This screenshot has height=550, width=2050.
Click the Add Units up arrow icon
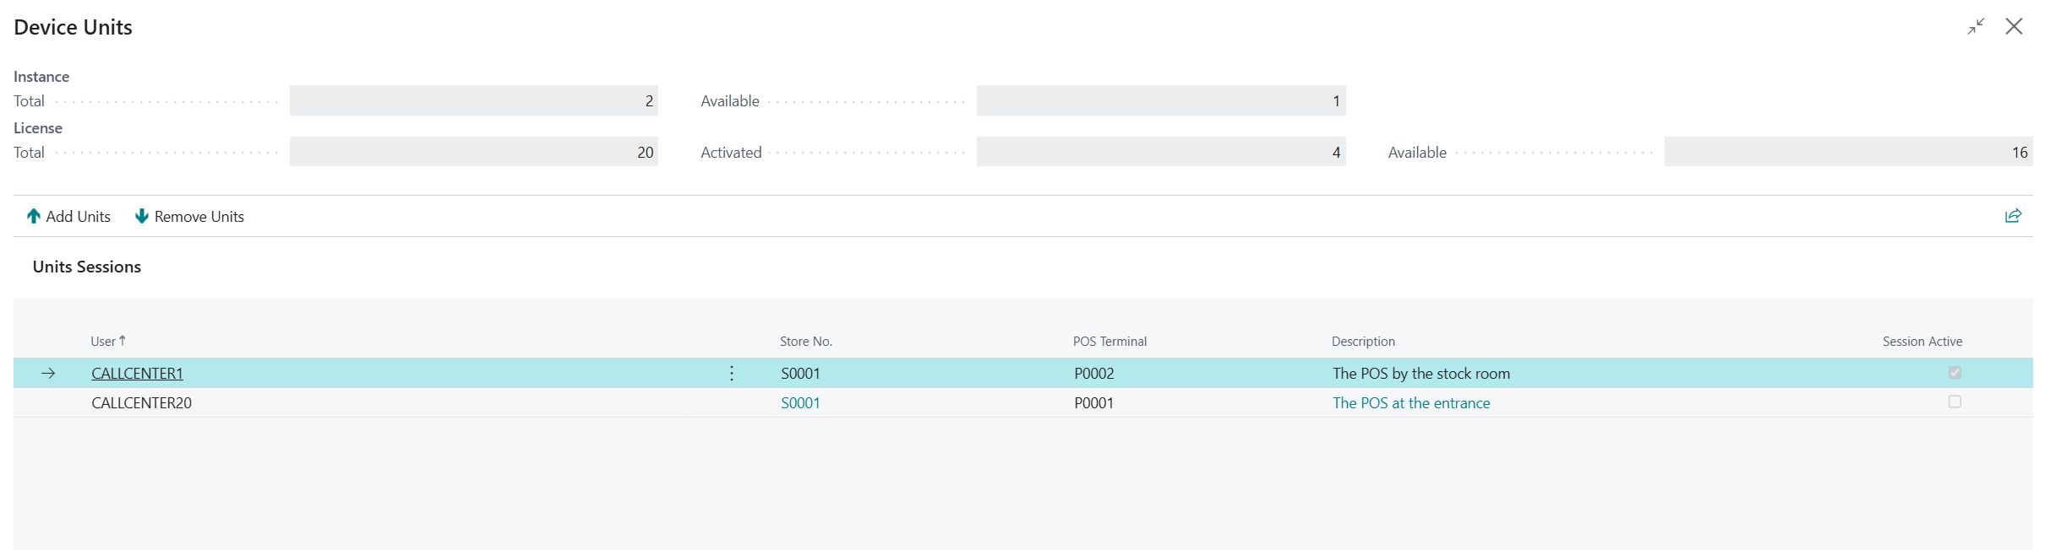34,217
